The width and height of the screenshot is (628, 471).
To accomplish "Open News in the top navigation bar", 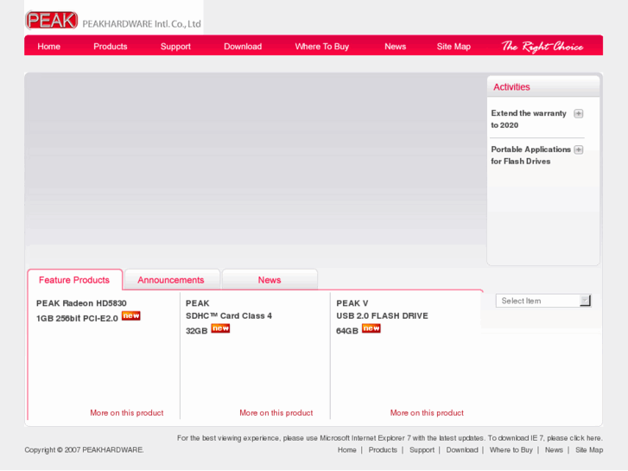I will tap(396, 47).
